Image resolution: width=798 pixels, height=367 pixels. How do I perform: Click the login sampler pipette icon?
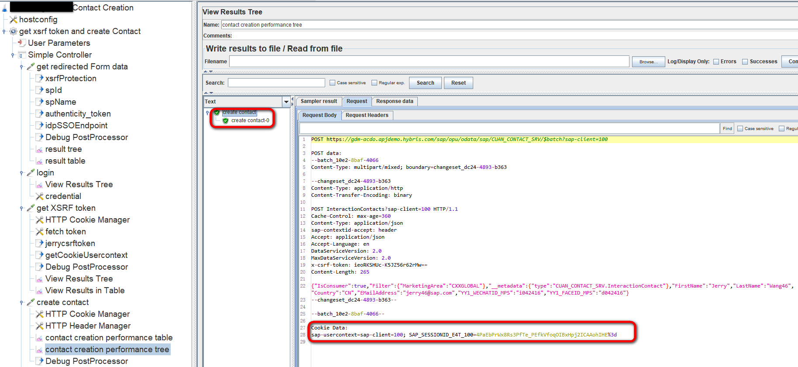click(31, 173)
